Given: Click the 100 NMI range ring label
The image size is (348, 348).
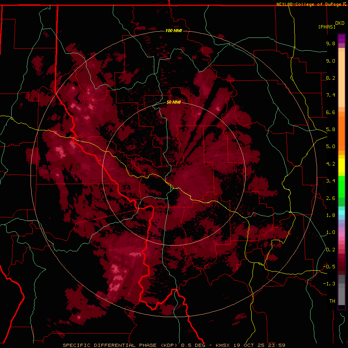Looking at the screenshot, I should [174, 31].
